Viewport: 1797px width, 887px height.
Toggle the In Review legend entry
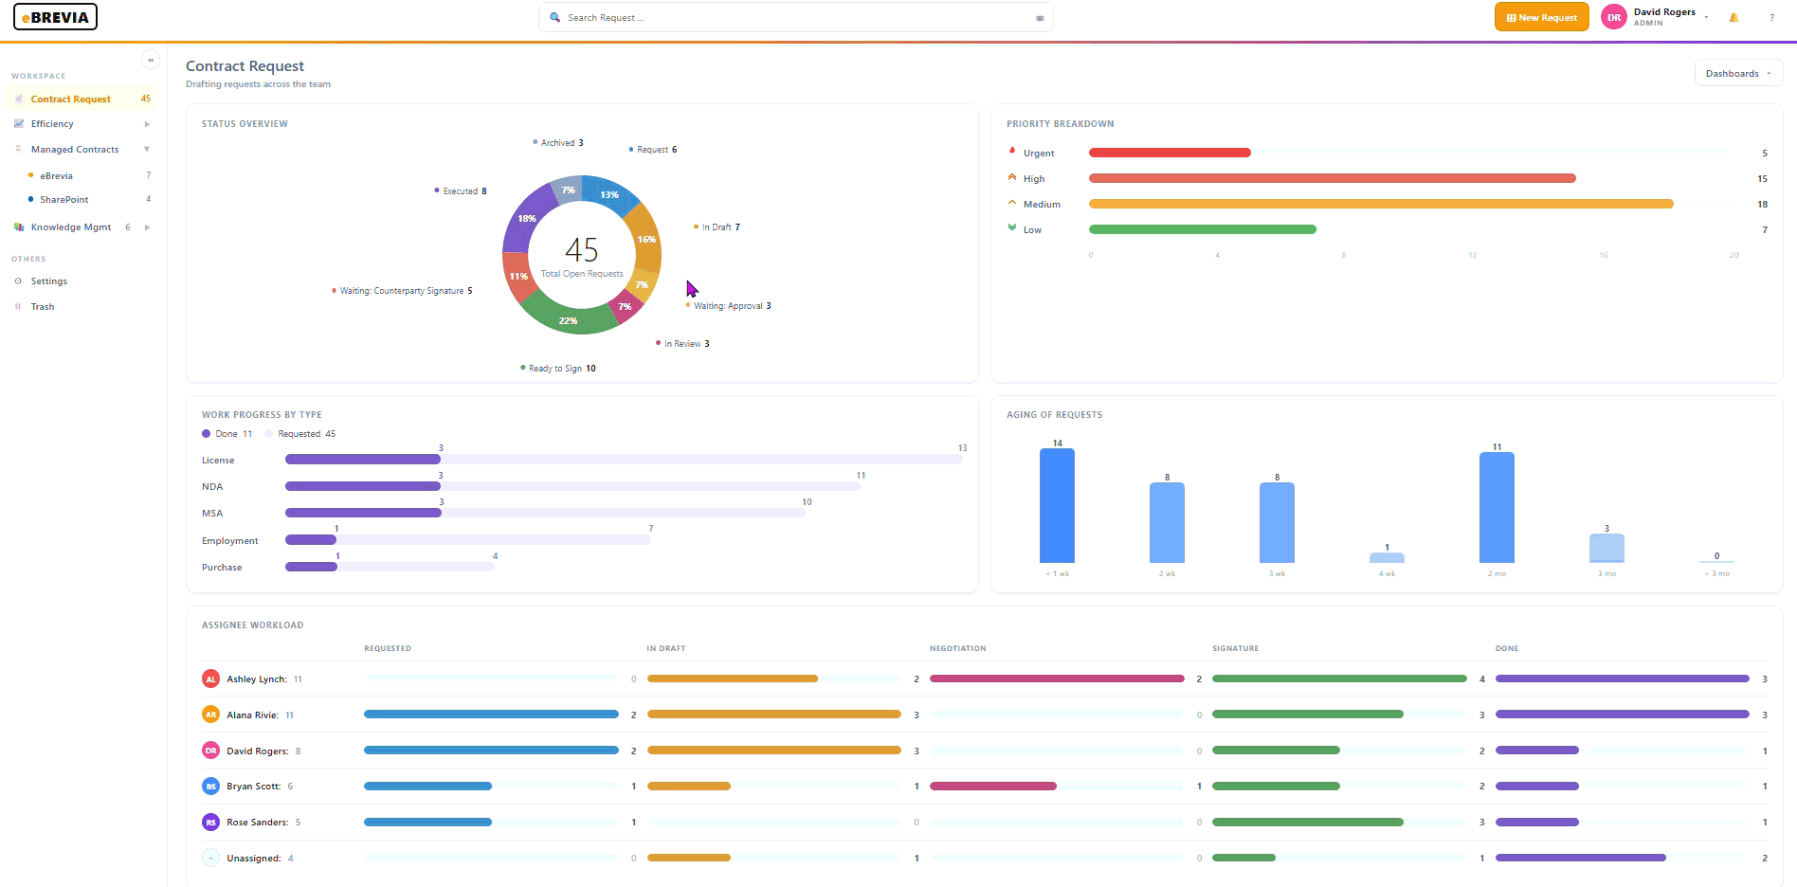tap(682, 344)
